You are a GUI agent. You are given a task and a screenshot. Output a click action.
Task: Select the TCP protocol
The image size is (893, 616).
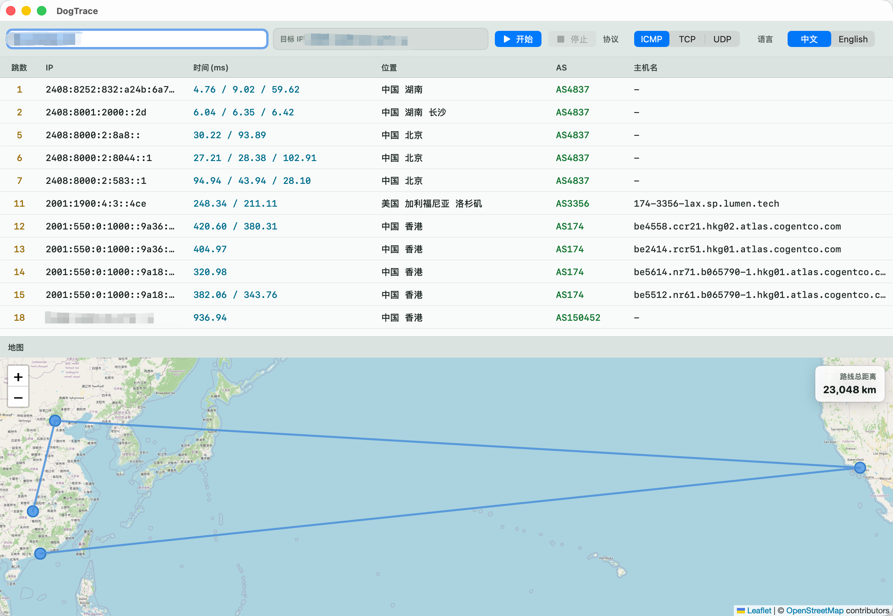pyautogui.click(x=687, y=39)
